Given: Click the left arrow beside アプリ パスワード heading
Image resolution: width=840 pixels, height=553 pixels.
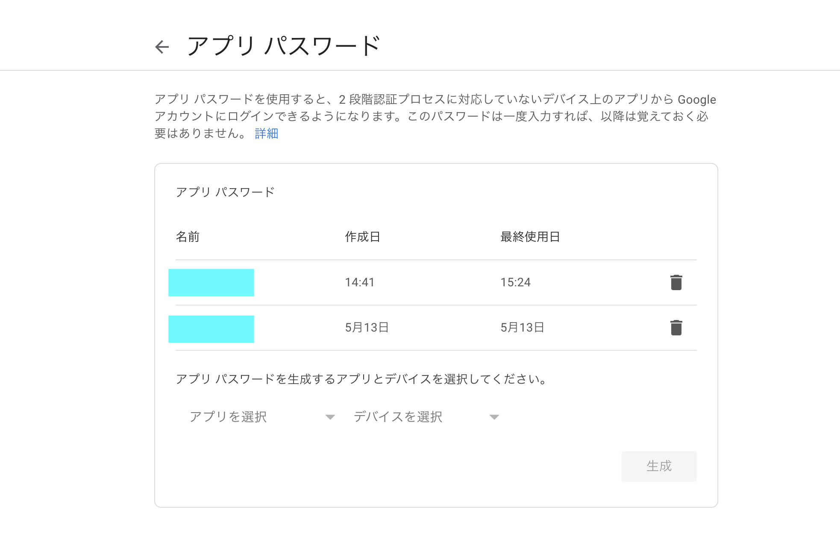Looking at the screenshot, I should click(x=162, y=46).
